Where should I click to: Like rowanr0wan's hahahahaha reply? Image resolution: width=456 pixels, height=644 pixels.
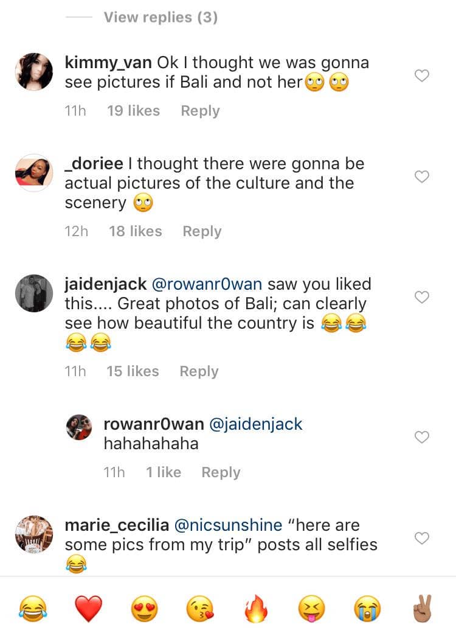421,437
